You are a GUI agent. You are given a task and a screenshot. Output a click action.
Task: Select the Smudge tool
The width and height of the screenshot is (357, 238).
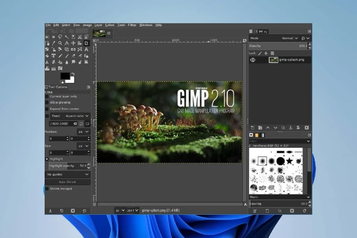click(73, 62)
